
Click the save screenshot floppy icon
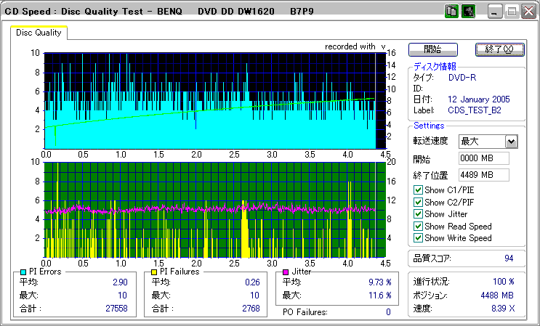coord(467,12)
